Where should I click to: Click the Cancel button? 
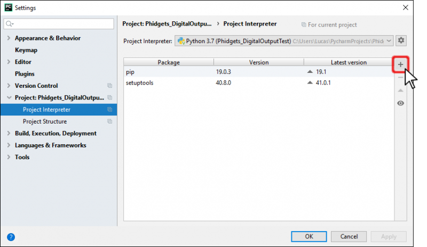point(349,237)
